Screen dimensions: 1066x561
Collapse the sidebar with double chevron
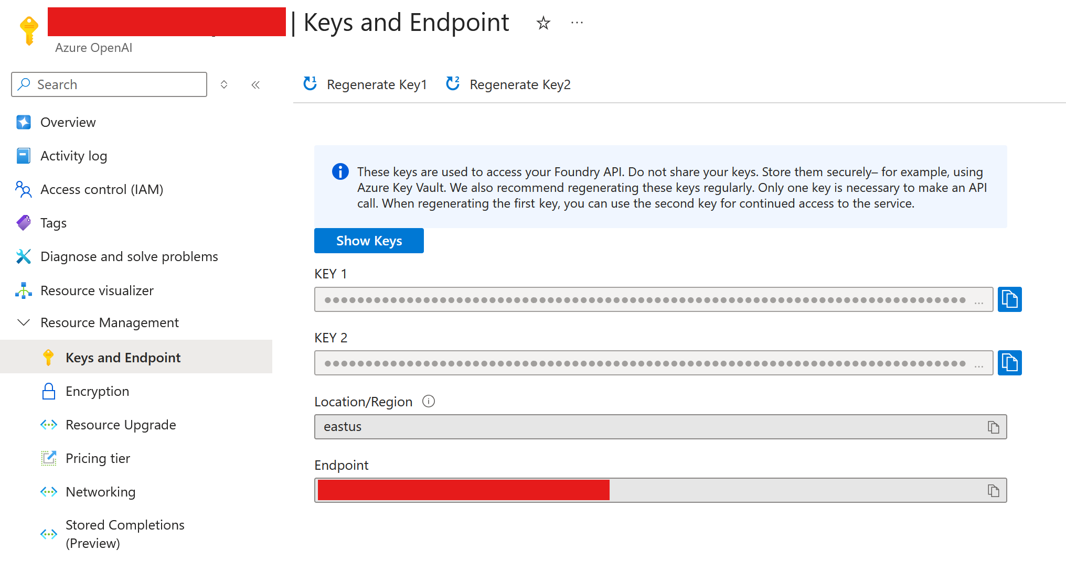point(255,85)
